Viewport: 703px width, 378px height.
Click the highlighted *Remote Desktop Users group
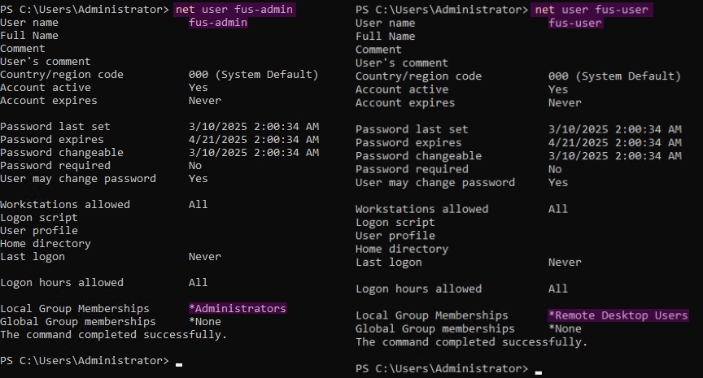(618, 315)
